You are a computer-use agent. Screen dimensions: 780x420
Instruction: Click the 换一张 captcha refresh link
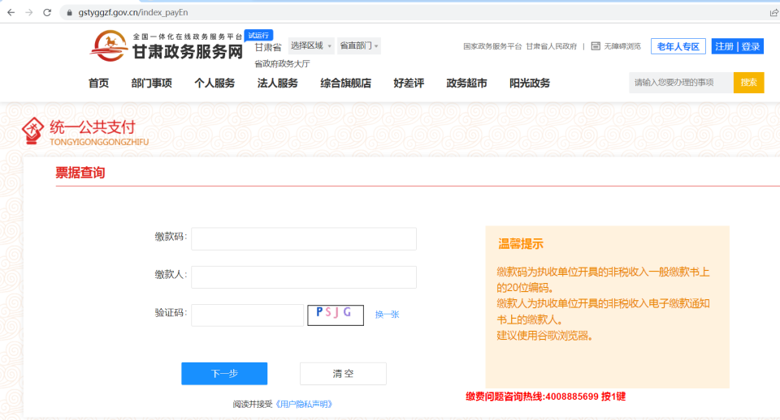[x=387, y=315]
